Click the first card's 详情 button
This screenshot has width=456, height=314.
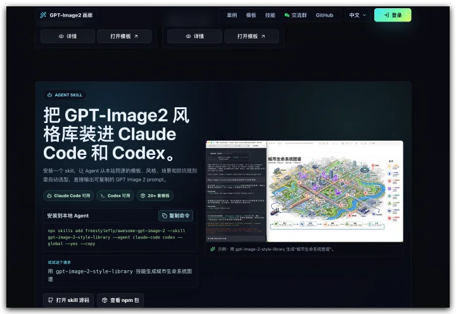point(68,36)
